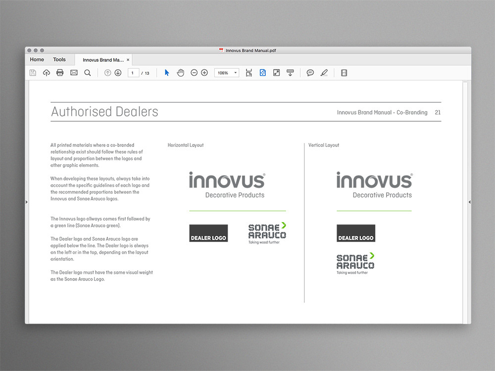Zoom in with plus icon
This screenshot has height=371, width=495.
pyautogui.click(x=204, y=73)
